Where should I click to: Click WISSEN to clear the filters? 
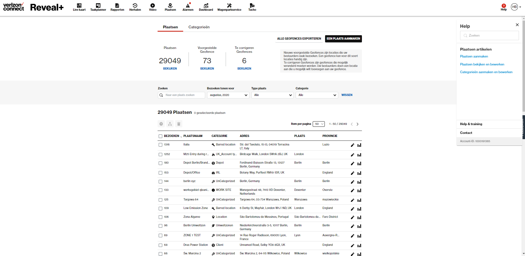click(347, 95)
